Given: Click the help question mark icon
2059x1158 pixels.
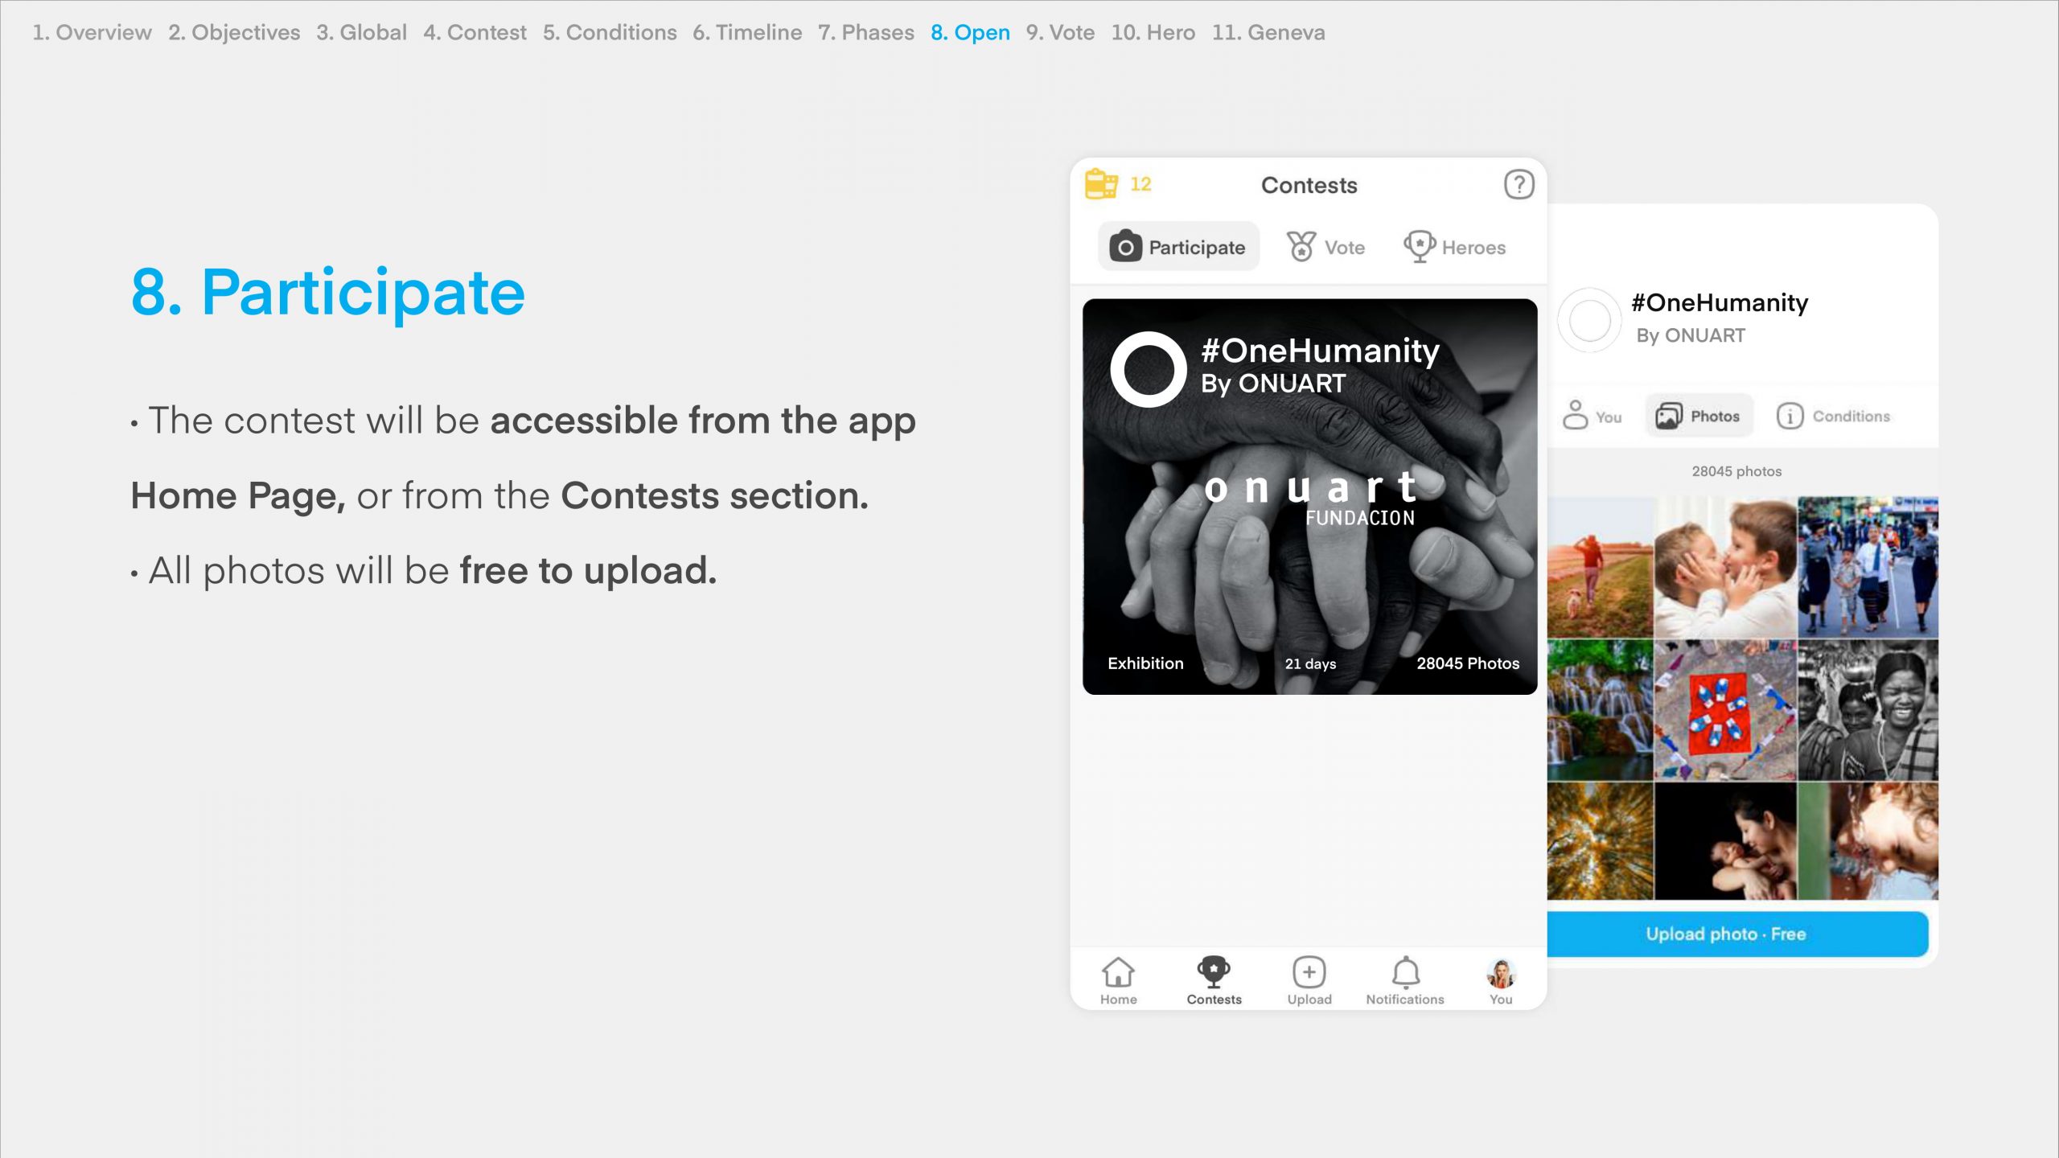Looking at the screenshot, I should coord(1519,184).
